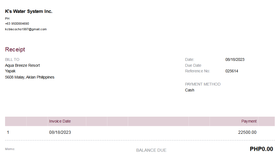Select the PHP0.00 balance total
Image resolution: width=279 pixels, height=159 pixels.
coord(261,149)
